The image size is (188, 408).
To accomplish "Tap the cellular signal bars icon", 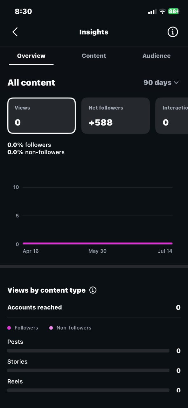I will pos(152,12).
